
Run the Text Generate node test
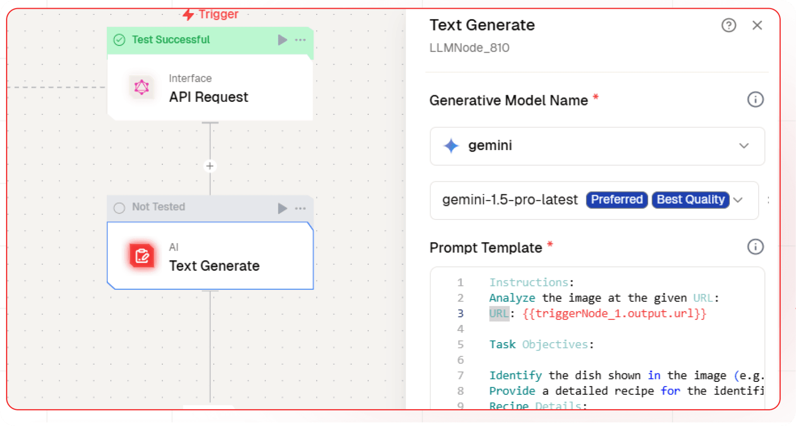point(282,208)
